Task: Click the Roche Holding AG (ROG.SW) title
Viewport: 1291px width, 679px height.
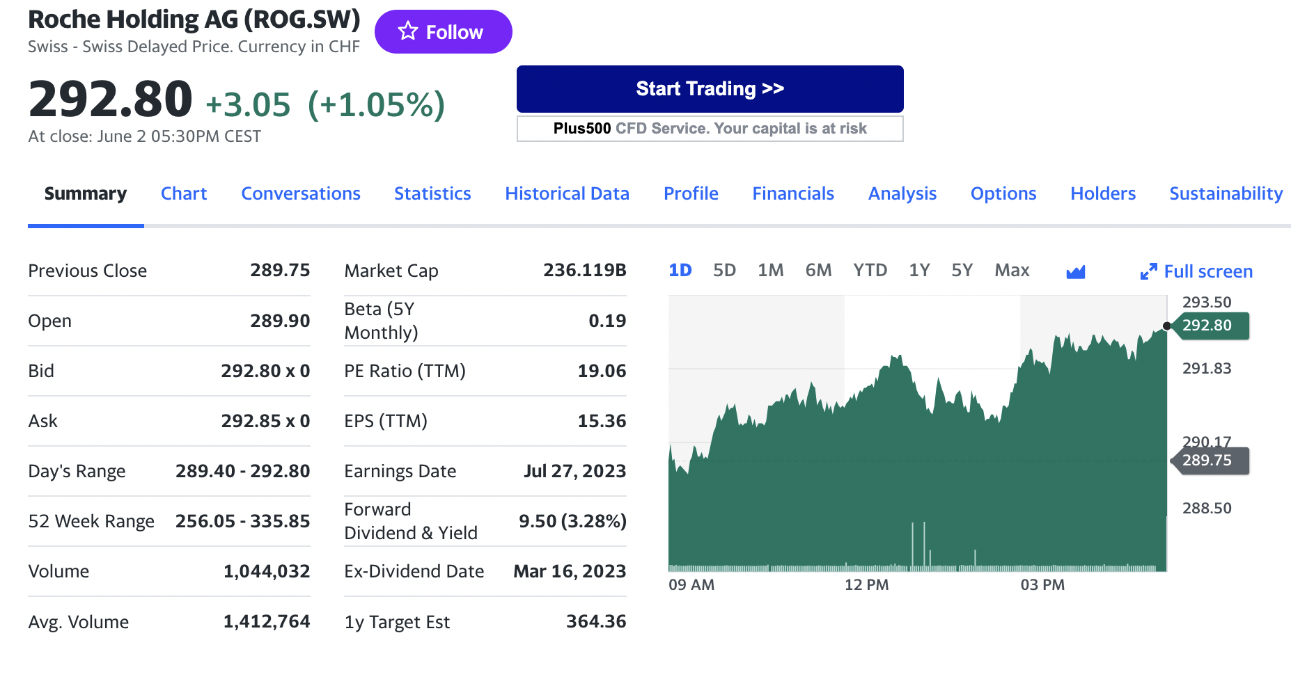Action: click(194, 19)
